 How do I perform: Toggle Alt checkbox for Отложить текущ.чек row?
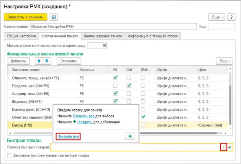pos(115,78)
